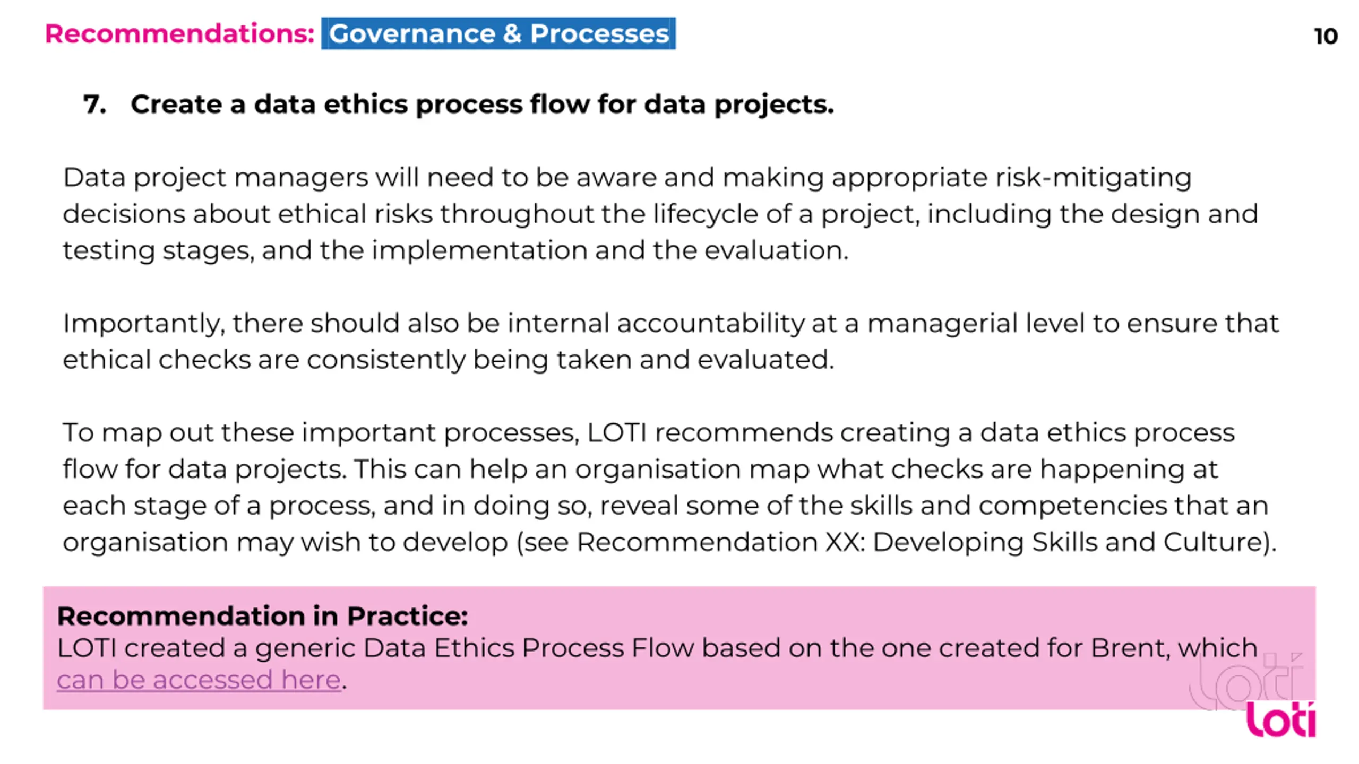Click the pink 'Recommendations:' title
The image size is (1359, 764).
click(180, 33)
